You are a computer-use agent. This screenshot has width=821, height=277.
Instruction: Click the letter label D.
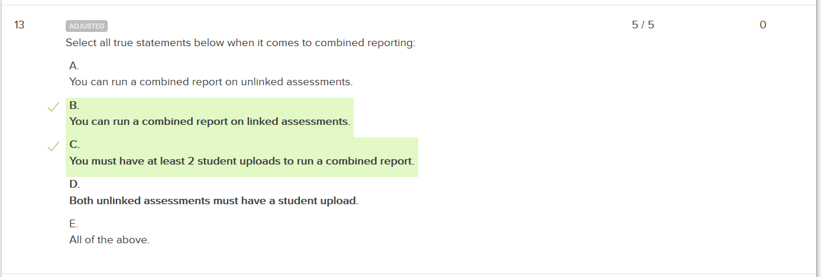pos(75,184)
